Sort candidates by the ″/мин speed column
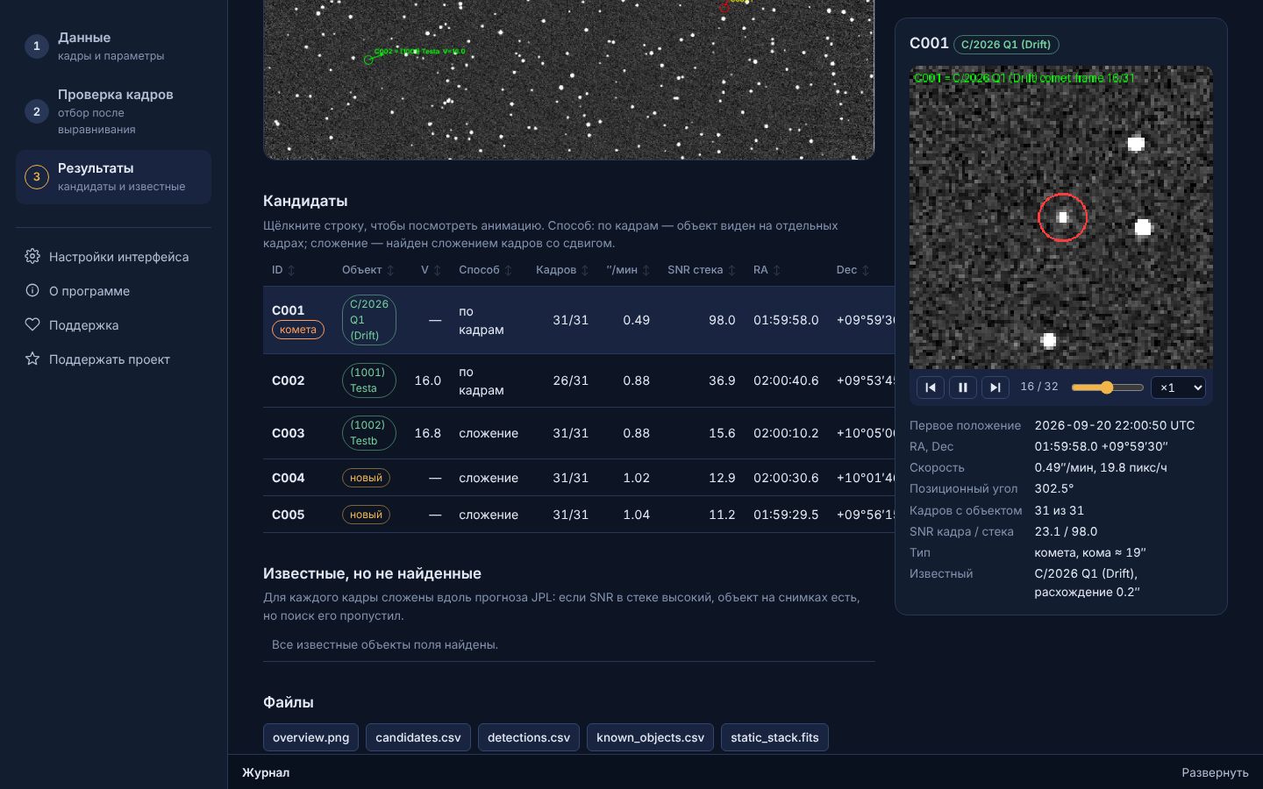This screenshot has width=1263, height=789. [628, 270]
